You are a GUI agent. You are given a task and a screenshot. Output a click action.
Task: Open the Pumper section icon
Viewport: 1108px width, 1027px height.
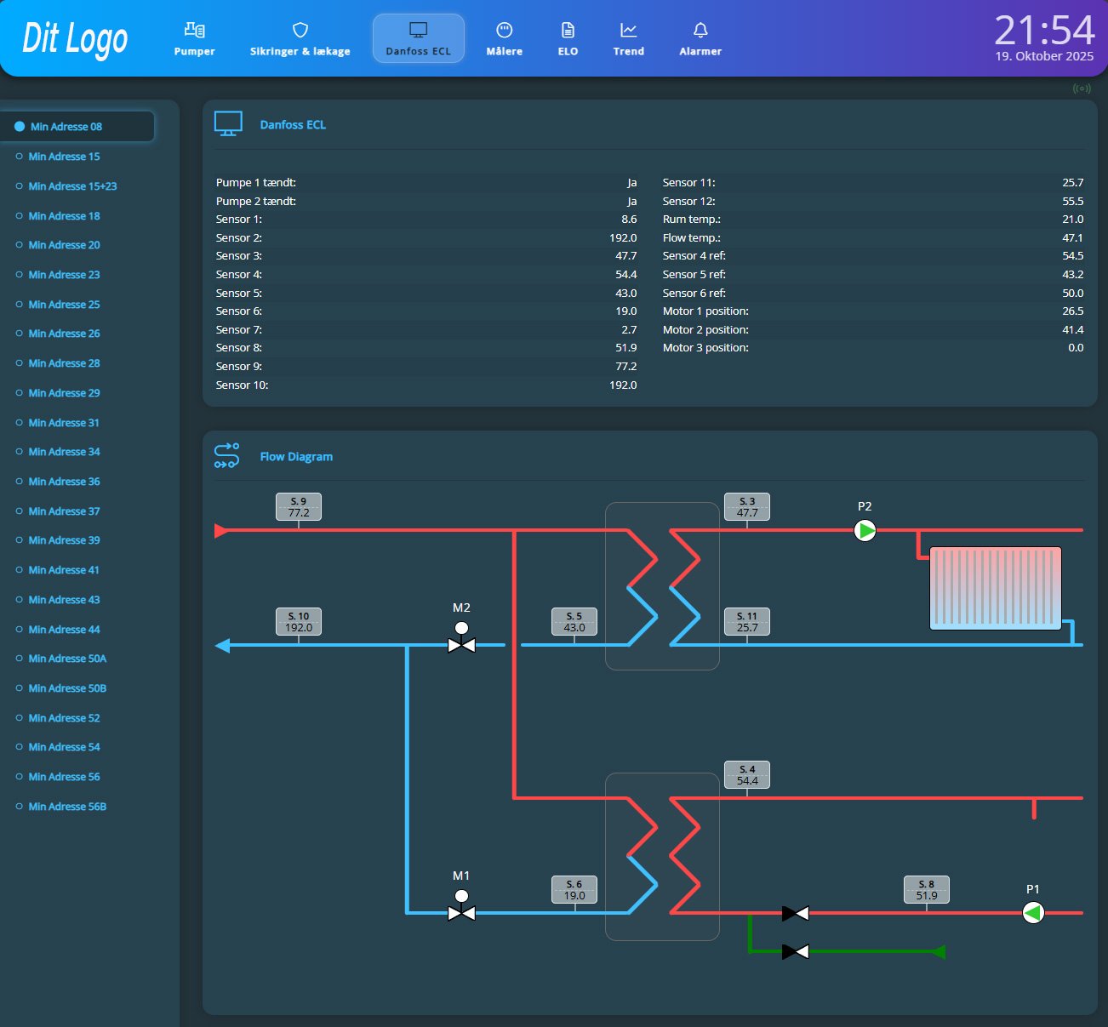click(194, 31)
